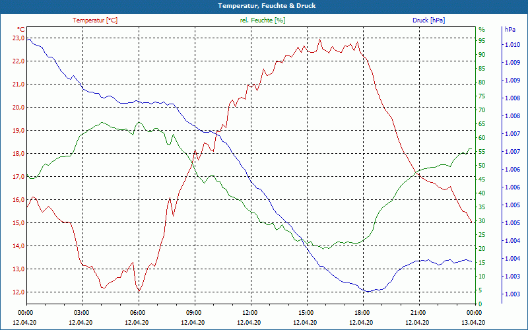The image size is (528, 330).
Task: Click the "12:00" time axis label
Action: [251, 312]
